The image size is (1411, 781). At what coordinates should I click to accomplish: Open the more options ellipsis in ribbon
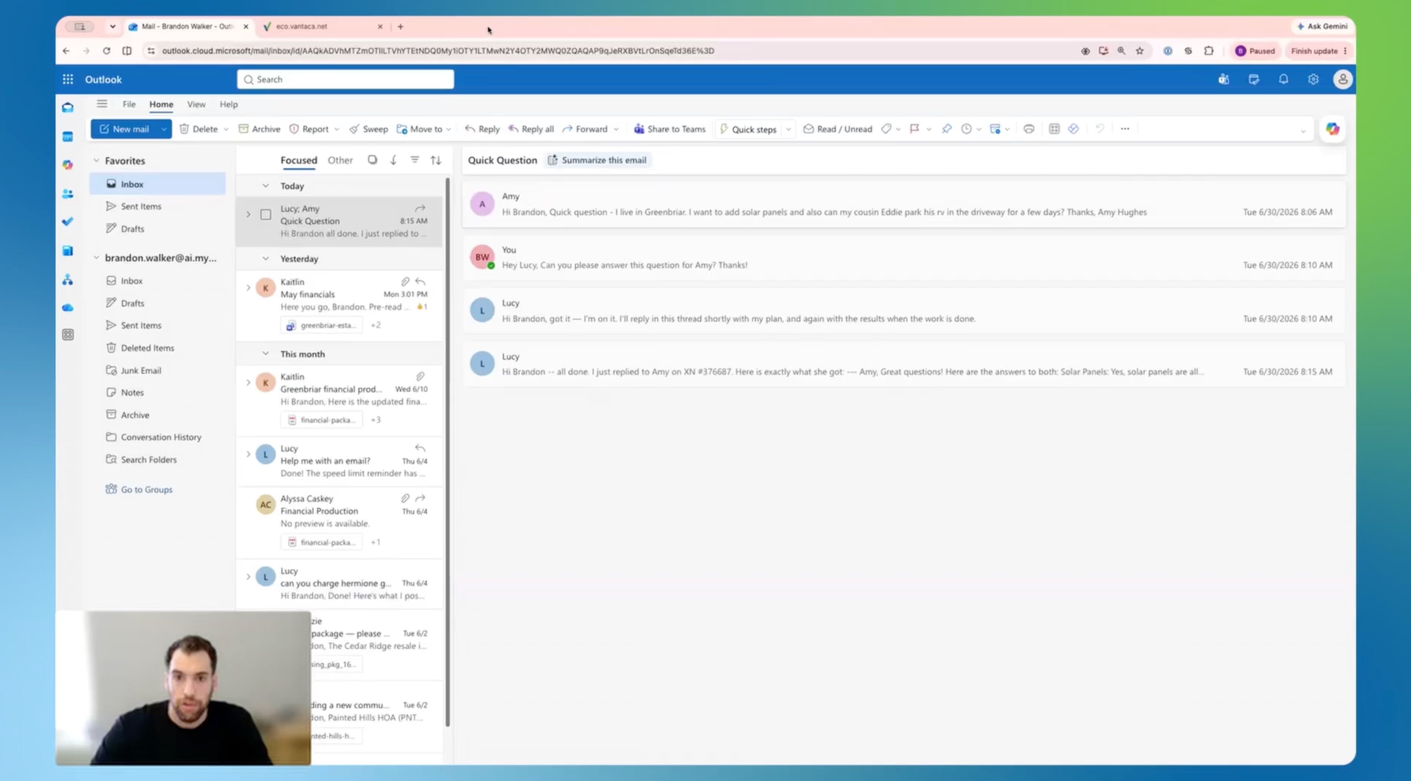[1124, 129]
